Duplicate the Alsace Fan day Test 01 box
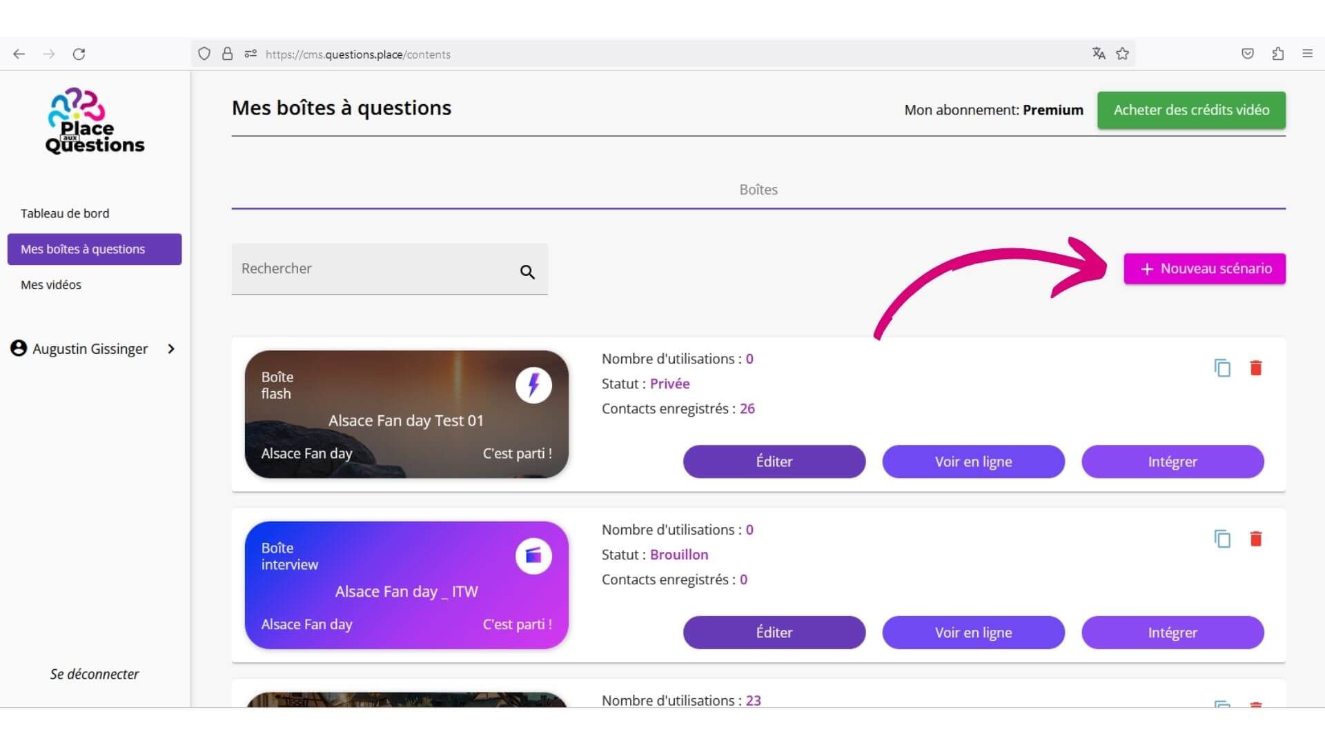1325x745 pixels. click(1222, 368)
